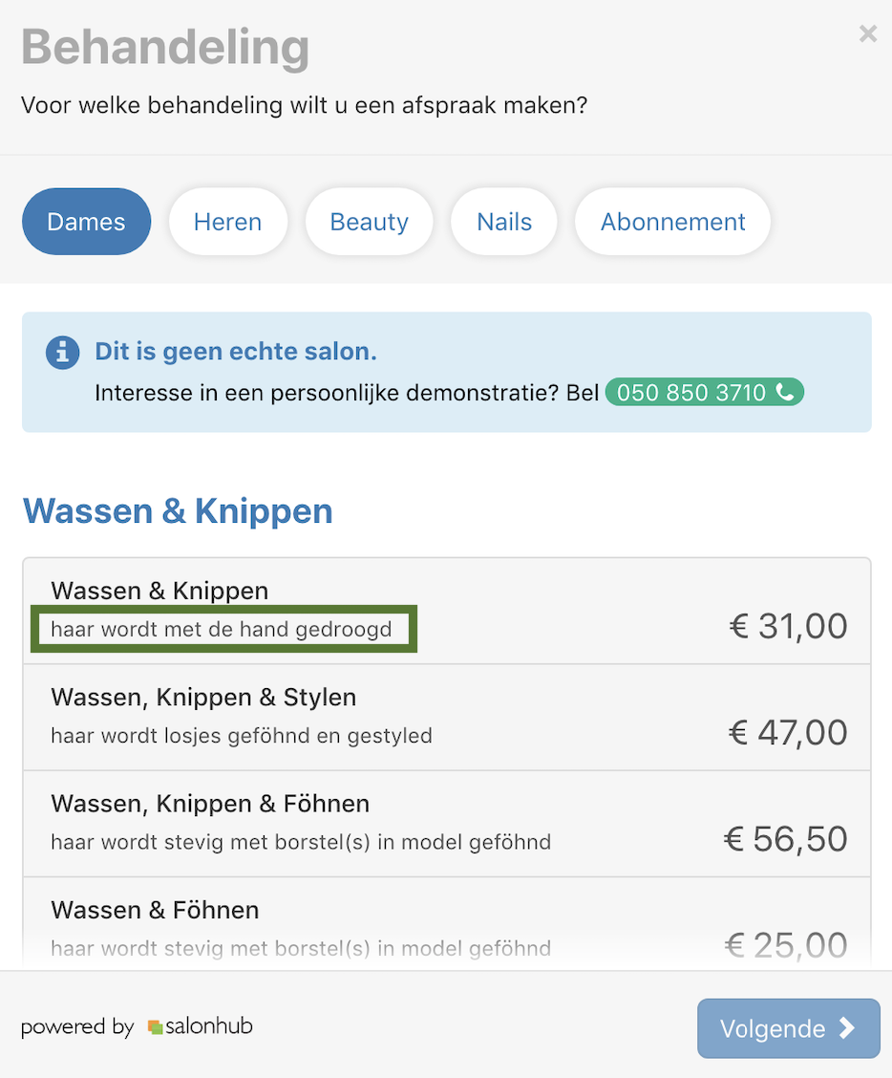This screenshot has width=892, height=1078.
Task: Click the € 31,00 price
Action: (788, 626)
